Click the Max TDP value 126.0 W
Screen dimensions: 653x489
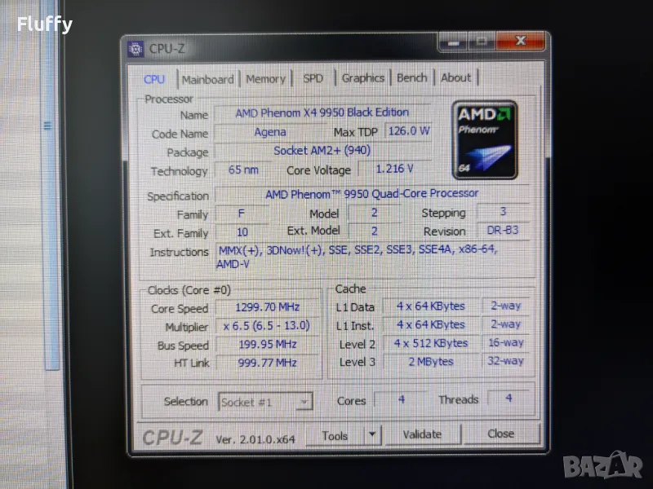(407, 131)
